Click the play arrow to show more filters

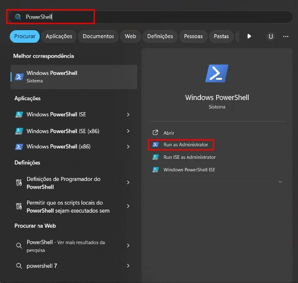pyautogui.click(x=249, y=36)
